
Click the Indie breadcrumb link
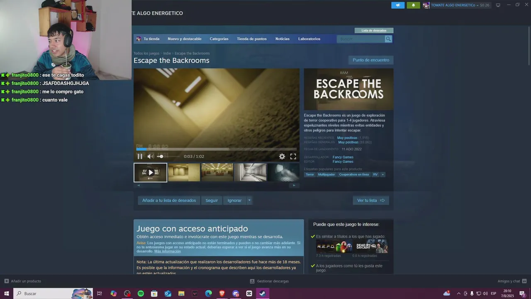point(167,53)
